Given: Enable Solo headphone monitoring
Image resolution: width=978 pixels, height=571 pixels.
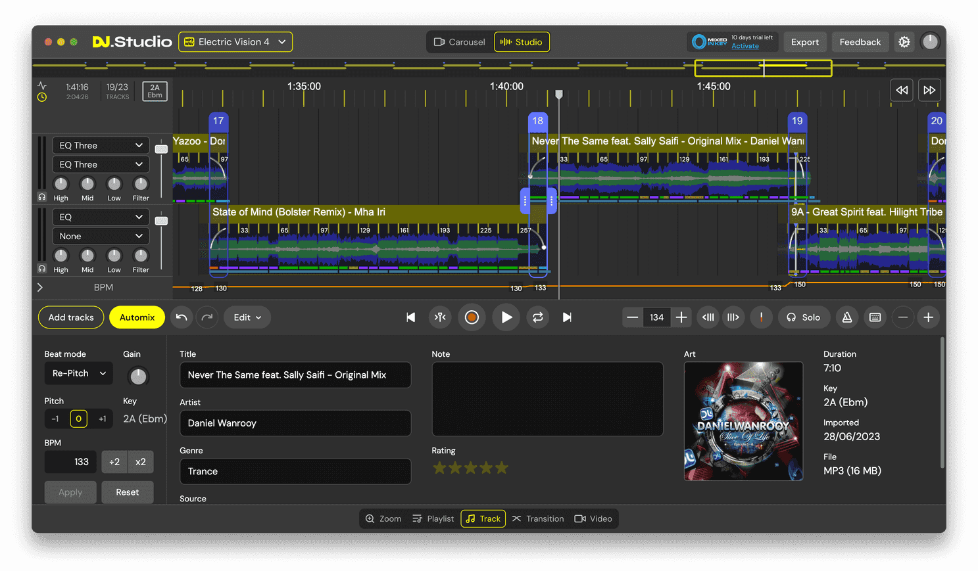Looking at the screenshot, I should (804, 317).
